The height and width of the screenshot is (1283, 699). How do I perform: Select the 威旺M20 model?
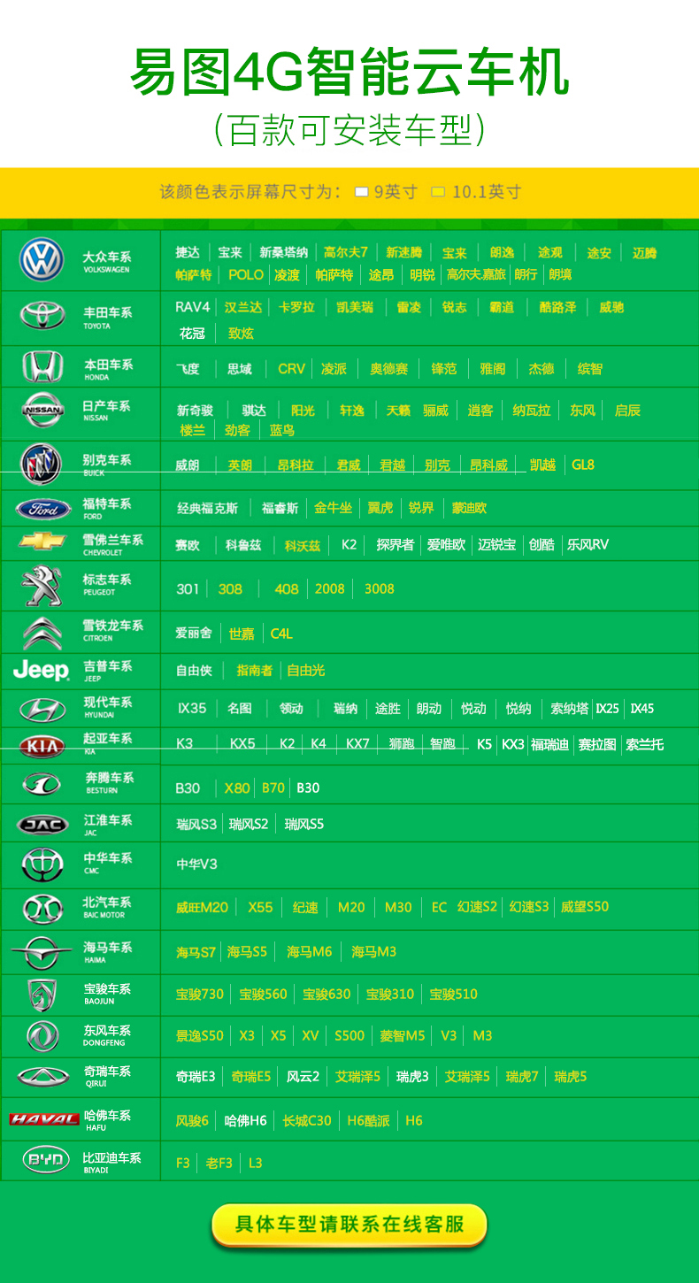tap(202, 907)
